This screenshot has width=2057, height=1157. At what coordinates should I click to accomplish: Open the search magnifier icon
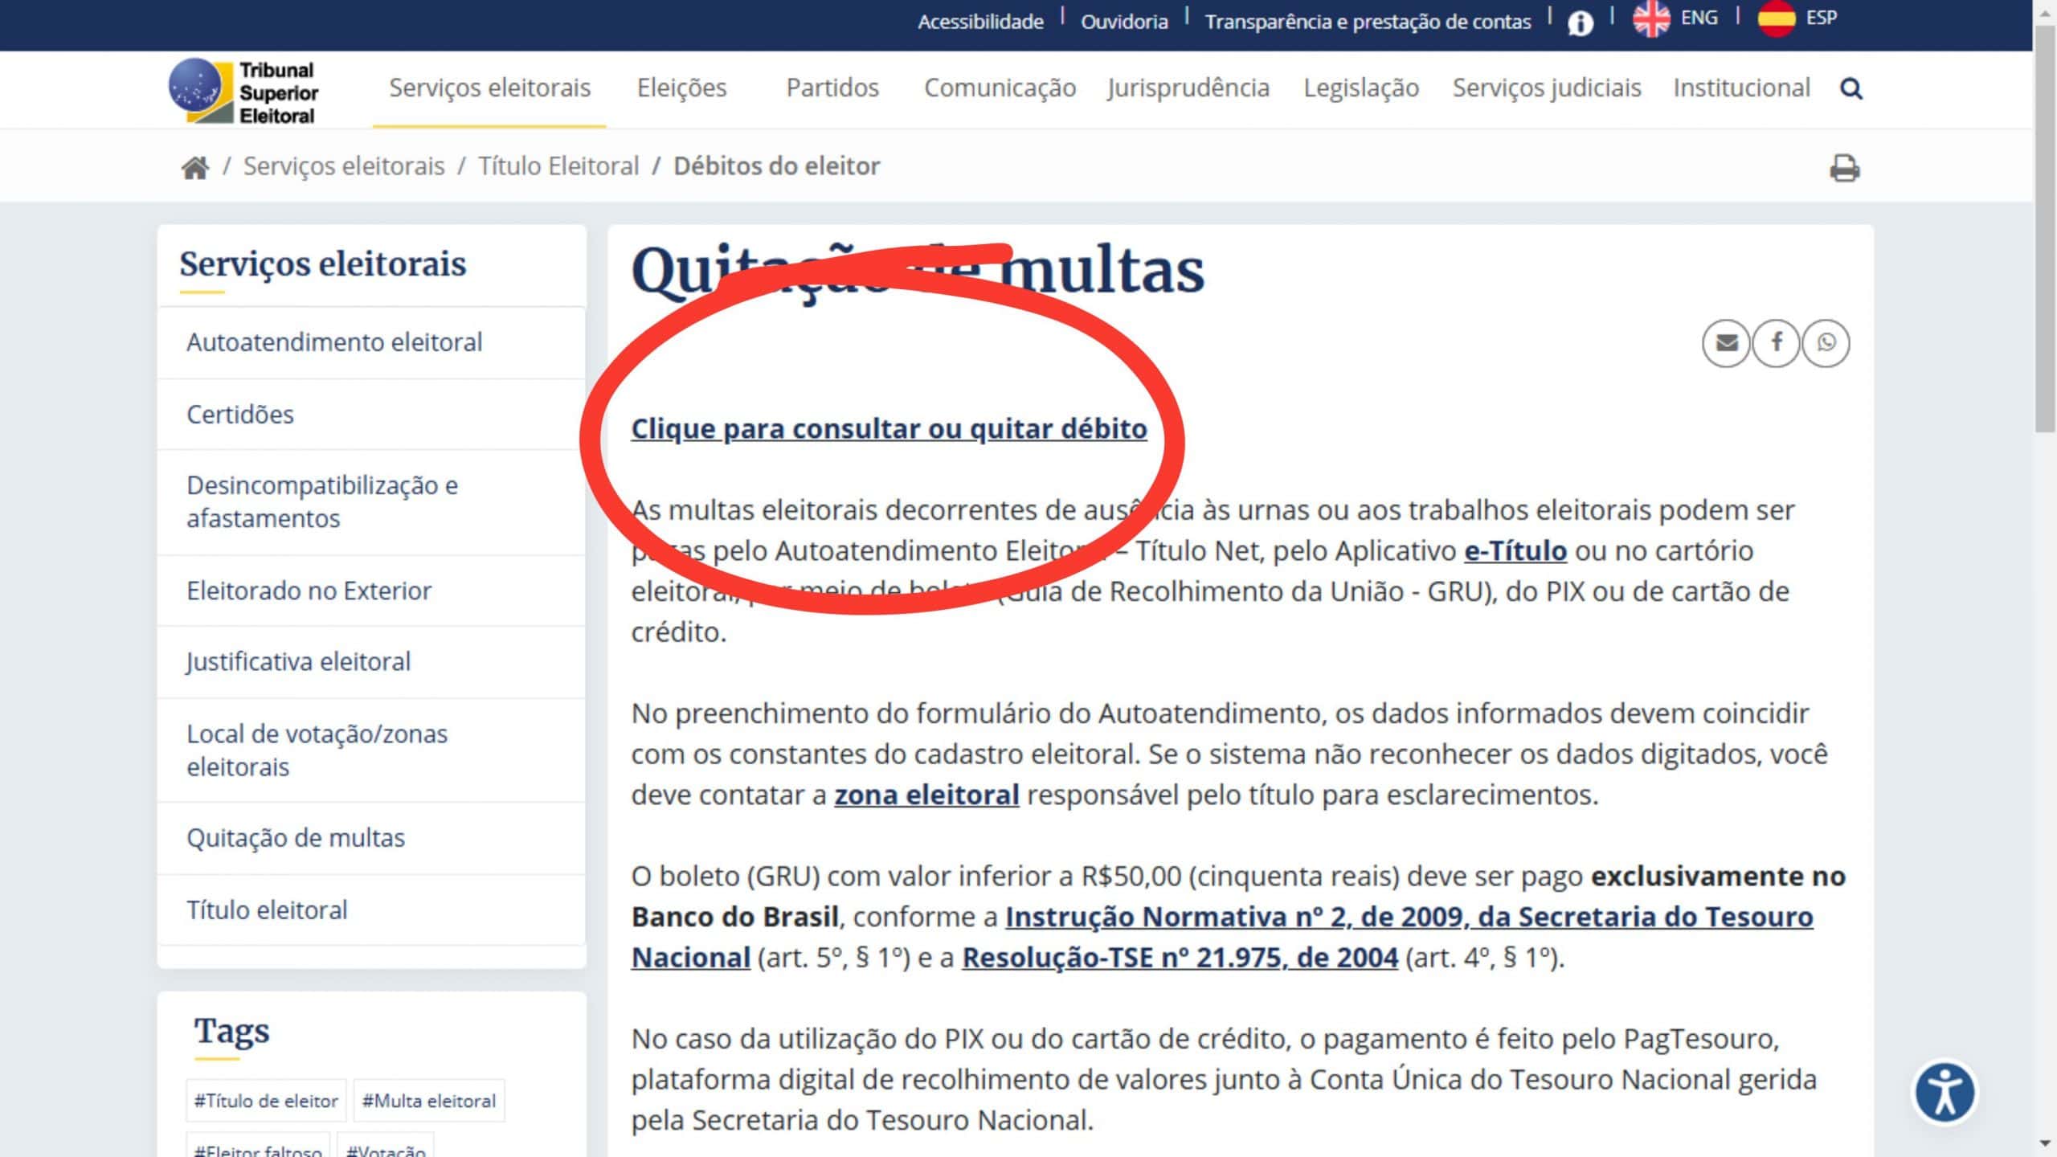pos(1851,88)
